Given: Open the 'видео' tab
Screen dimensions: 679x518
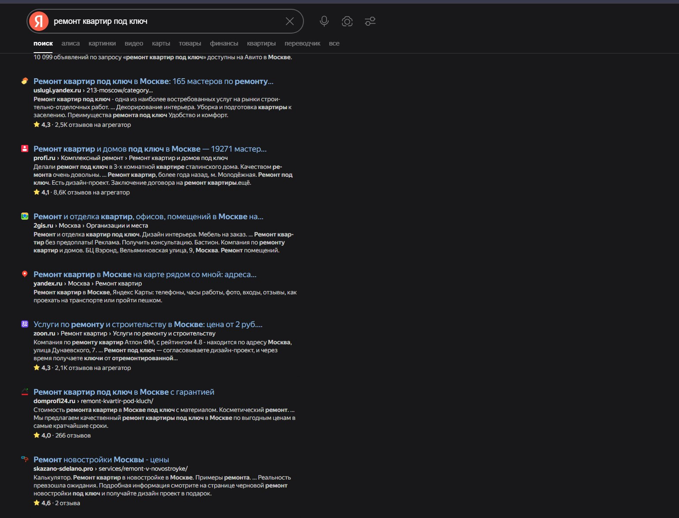Looking at the screenshot, I should pyautogui.click(x=134, y=43).
